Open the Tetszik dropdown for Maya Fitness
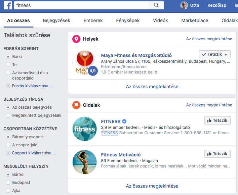The image size is (238, 195). pyautogui.click(x=214, y=54)
